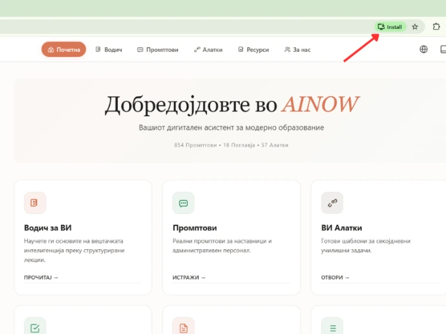
Task: Click the Водич за ВИ book icon
Action: coord(35,203)
